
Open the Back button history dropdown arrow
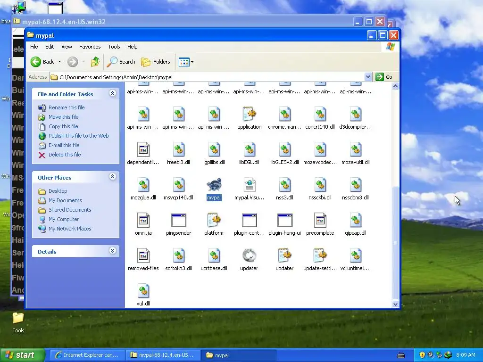point(59,62)
